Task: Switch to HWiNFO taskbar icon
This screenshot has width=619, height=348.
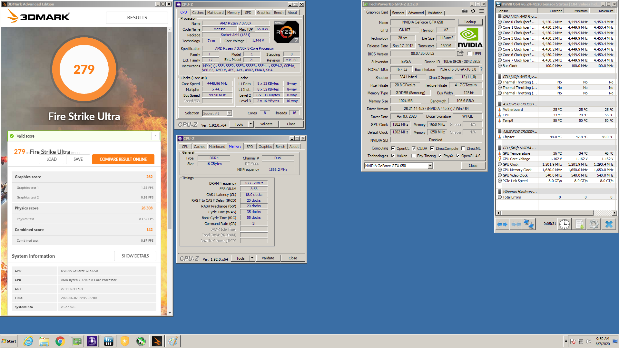Action: coord(108,341)
